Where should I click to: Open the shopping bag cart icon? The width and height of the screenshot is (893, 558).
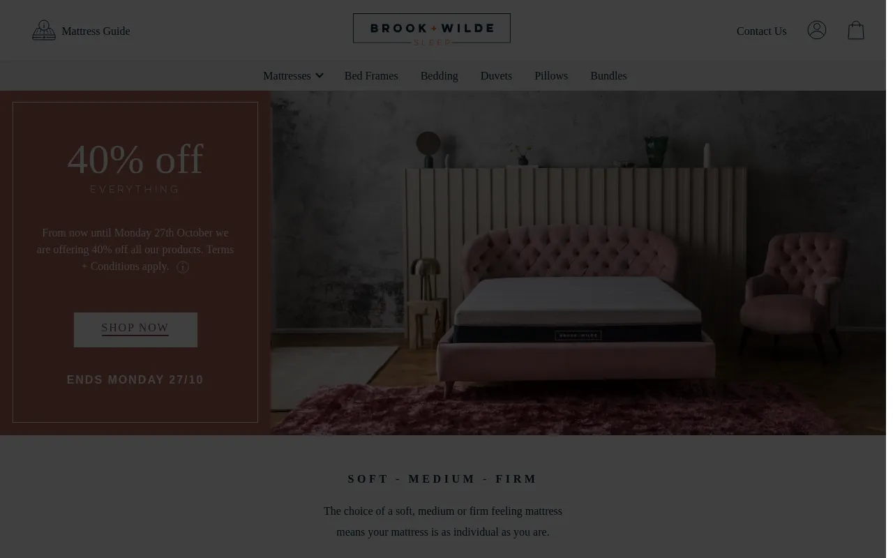[x=856, y=30]
